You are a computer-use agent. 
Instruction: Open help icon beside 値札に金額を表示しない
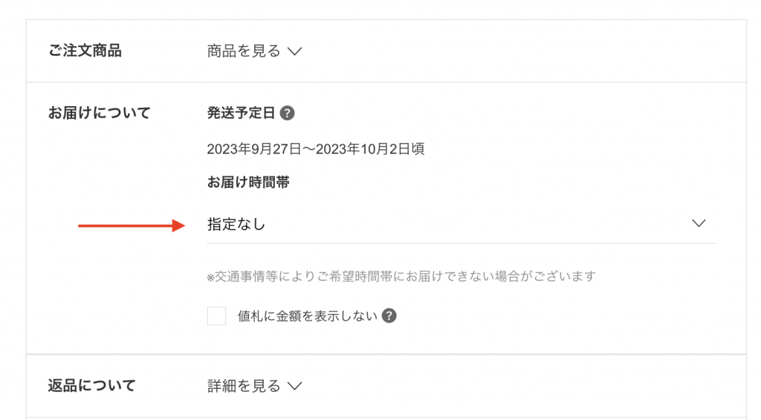pos(389,316)
